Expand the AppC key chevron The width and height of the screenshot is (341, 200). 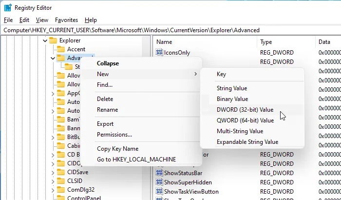click(x=53, y=94)
